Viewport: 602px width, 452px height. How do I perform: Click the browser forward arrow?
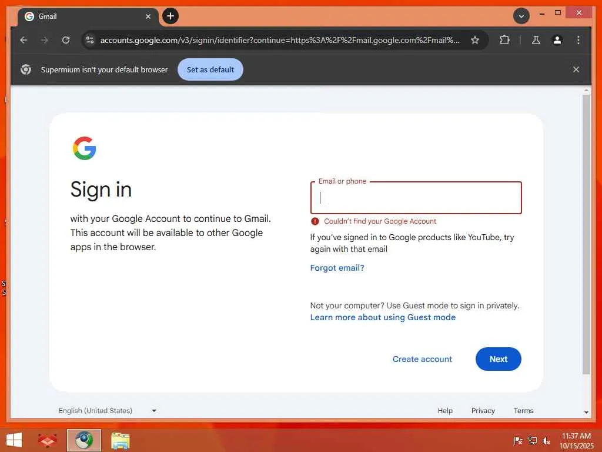tap(45, 40)
